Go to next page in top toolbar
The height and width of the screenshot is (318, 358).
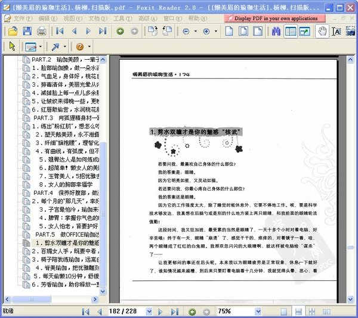pos(88,31)
